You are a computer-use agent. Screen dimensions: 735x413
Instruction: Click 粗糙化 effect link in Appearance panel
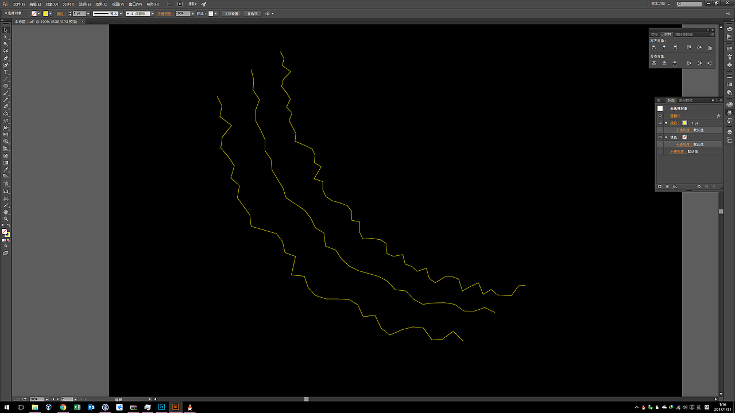pyautogui.click(x=675, y=116)
